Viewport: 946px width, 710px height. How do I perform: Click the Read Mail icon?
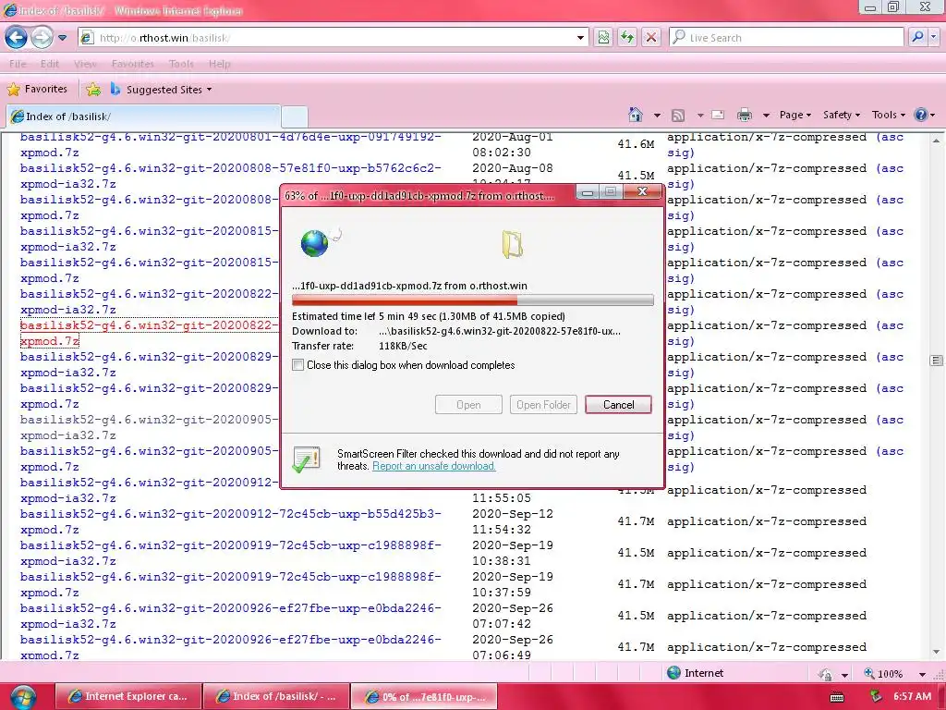718,115
